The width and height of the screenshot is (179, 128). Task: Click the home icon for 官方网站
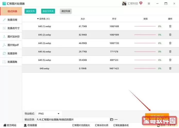[x=5, y=125]
